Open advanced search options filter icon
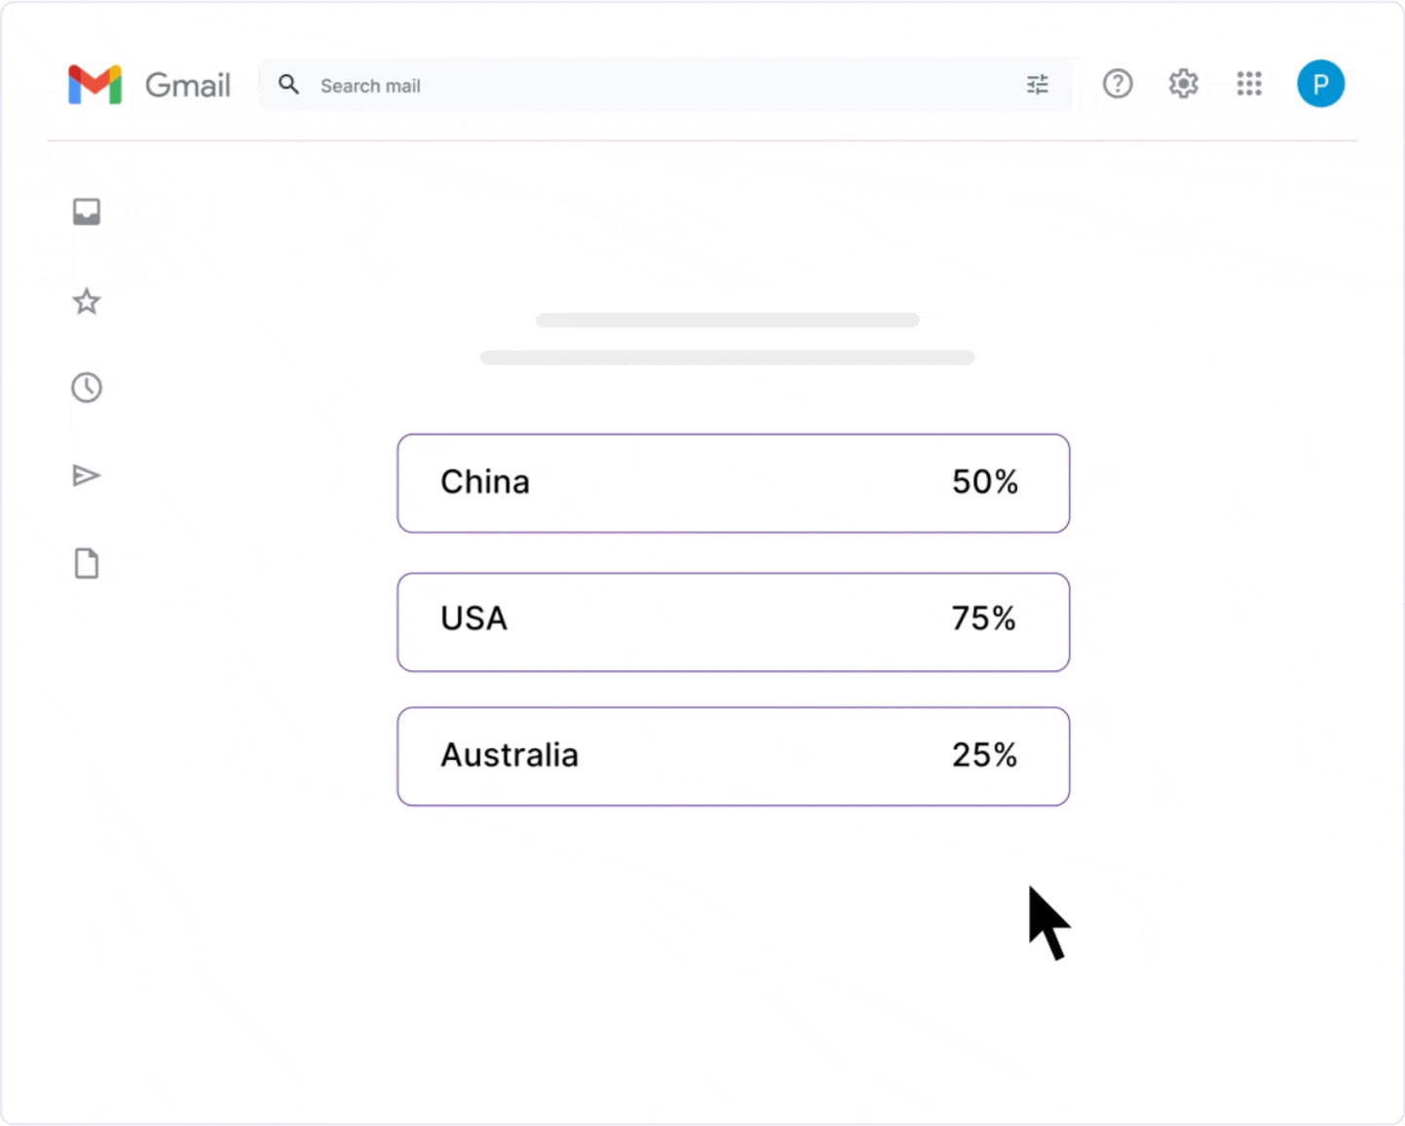 pos(1037,85)
